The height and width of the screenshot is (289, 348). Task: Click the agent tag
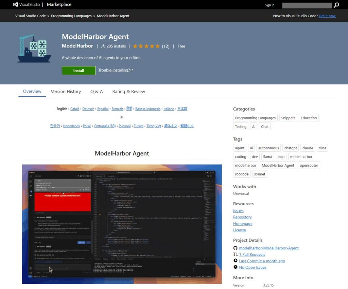coord(240,148)
